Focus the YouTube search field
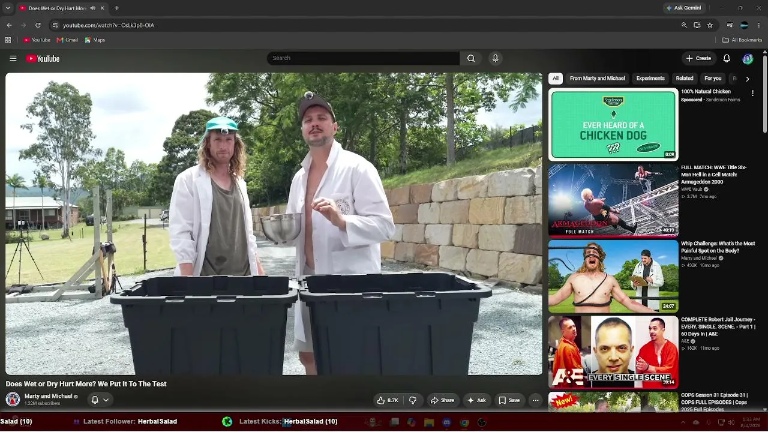768x432 pixels. click(363, 58)
